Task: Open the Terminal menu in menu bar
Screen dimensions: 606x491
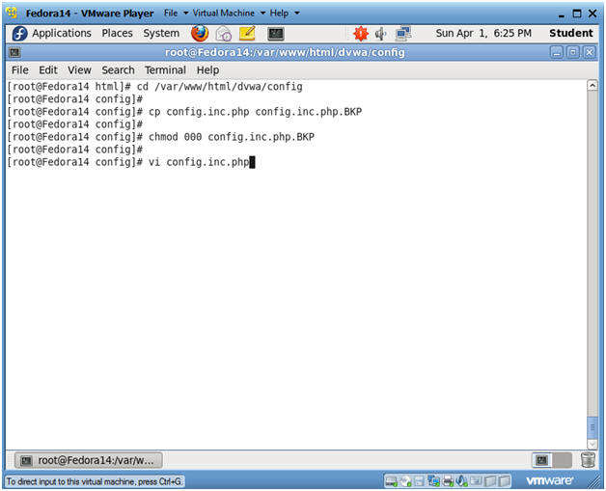Action: pos(165,70)
